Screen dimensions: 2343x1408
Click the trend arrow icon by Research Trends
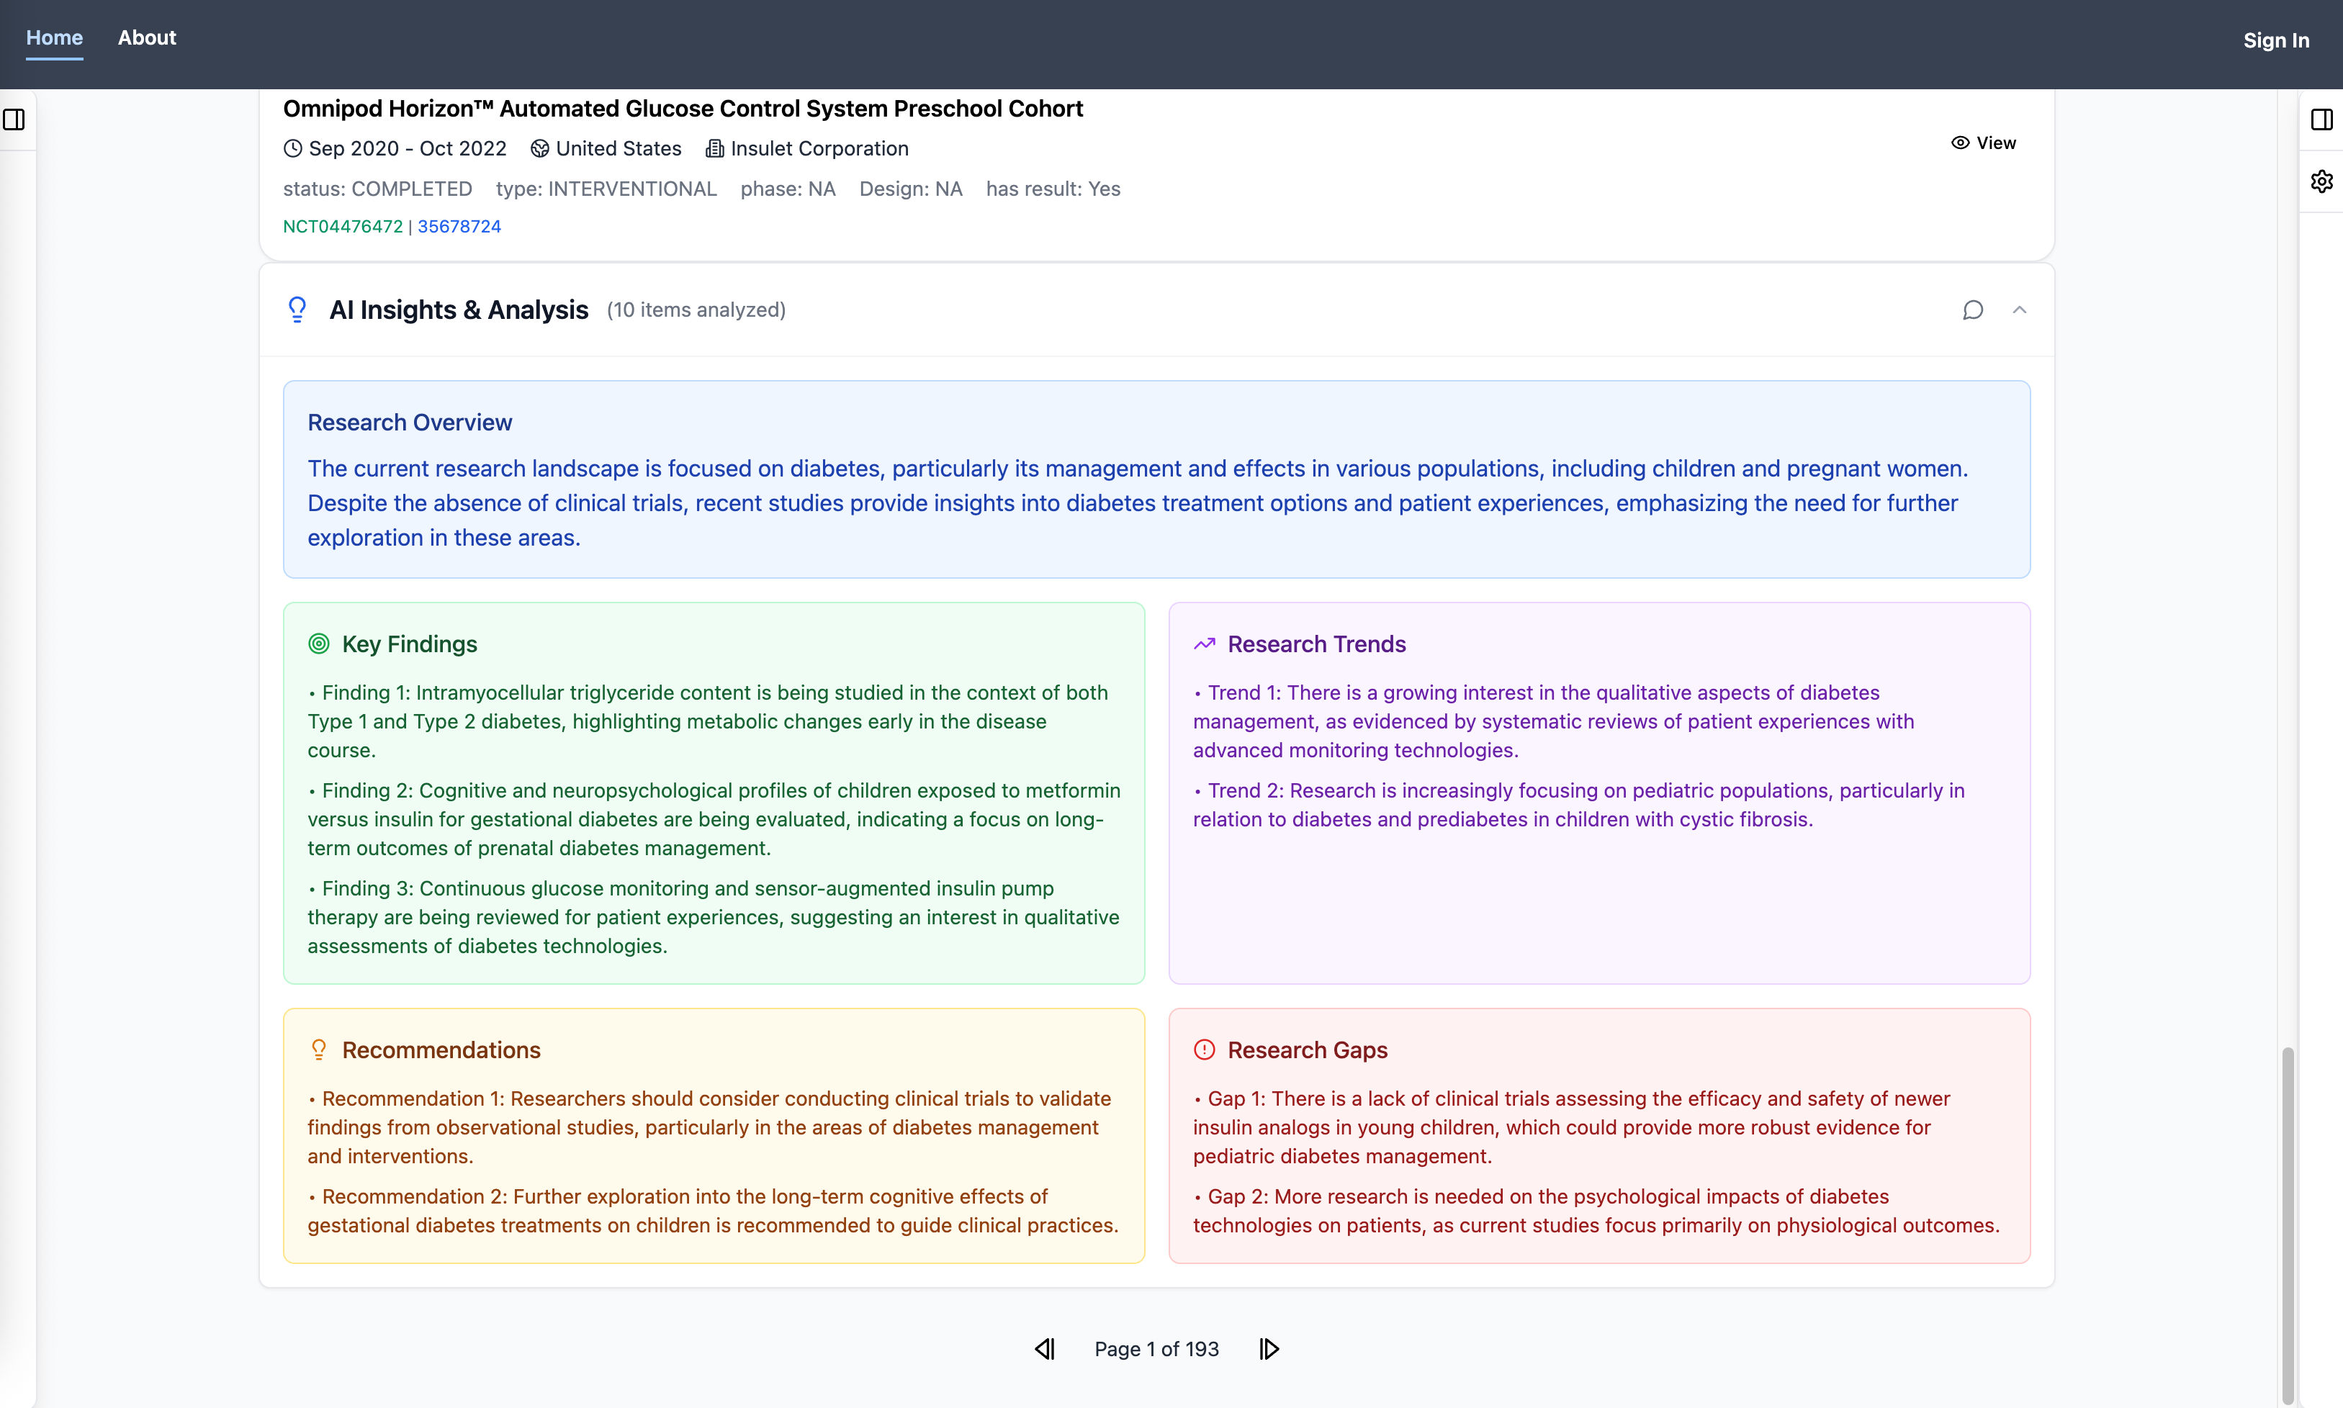click(1204, 644)
